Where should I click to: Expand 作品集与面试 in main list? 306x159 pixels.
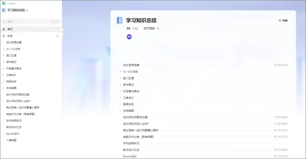120,91
